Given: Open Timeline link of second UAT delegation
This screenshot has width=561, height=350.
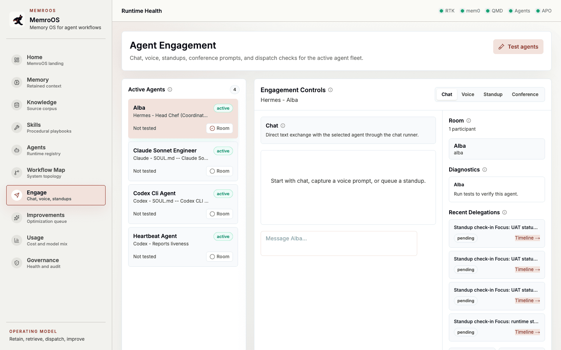Looking at the screenshot, I should pyautogui.click(x=527, y=269).
